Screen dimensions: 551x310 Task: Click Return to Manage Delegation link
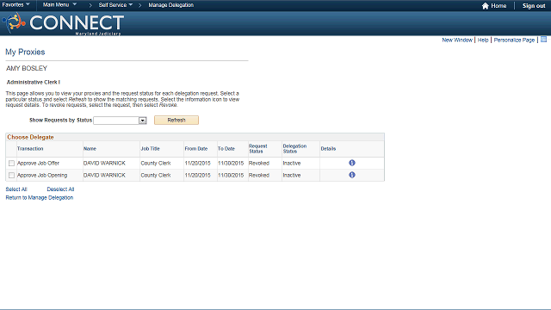click(40, 197)
